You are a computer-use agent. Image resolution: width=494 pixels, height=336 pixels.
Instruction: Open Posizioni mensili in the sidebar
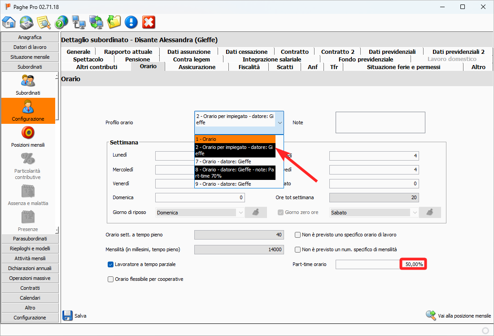(28, 137)
